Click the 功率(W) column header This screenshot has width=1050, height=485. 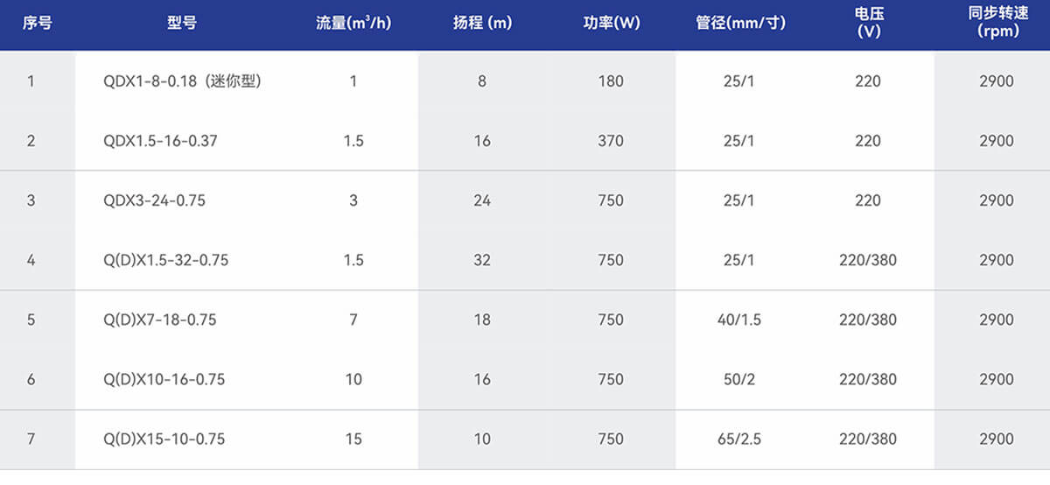[612, 24]
